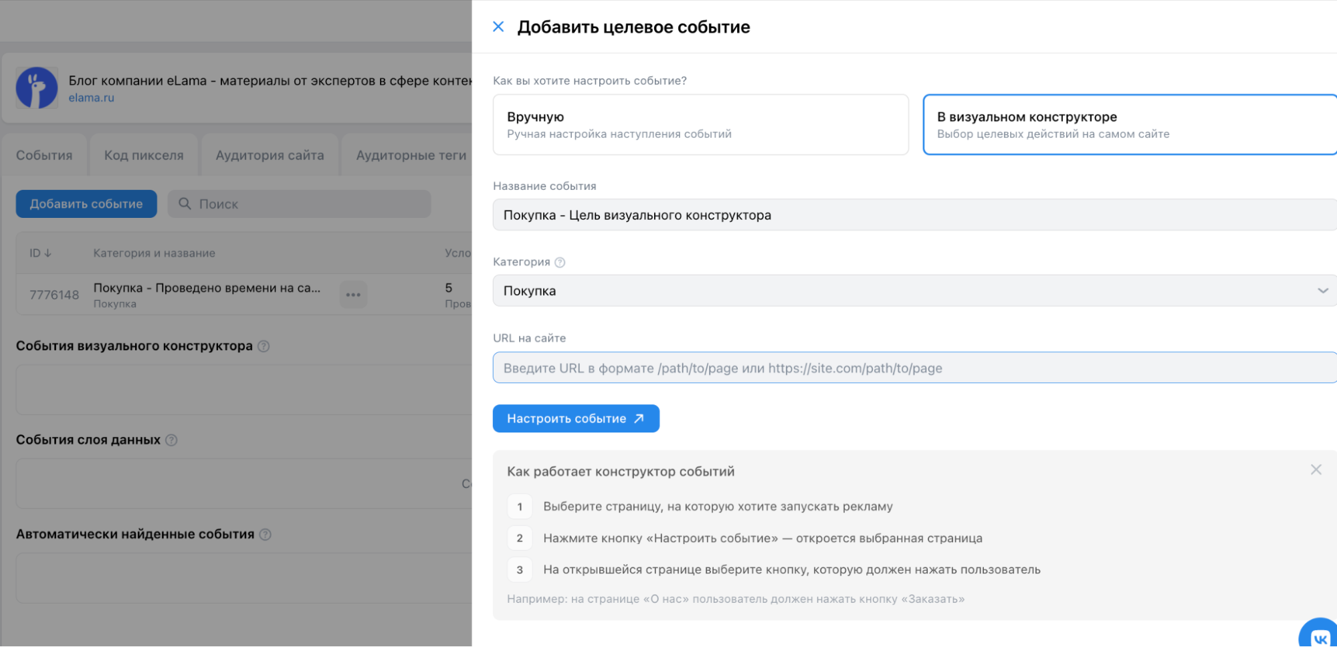Click the help icon next to Категория
1337x647 pixels.
560,261
